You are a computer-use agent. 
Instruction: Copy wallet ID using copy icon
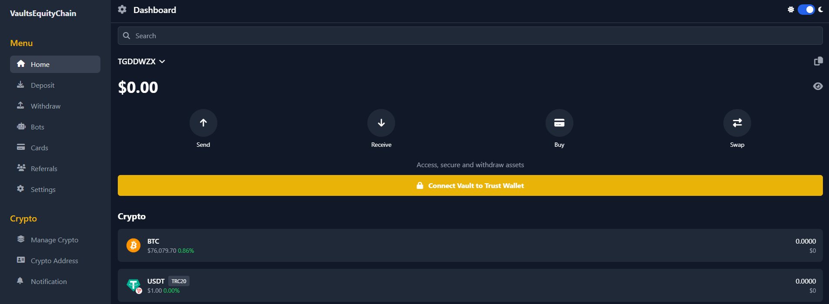tap(818, 61)
